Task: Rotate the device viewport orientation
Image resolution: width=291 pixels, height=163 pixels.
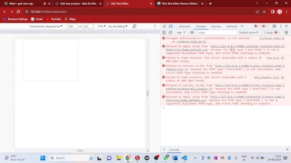Action: [x=135, y=26]
